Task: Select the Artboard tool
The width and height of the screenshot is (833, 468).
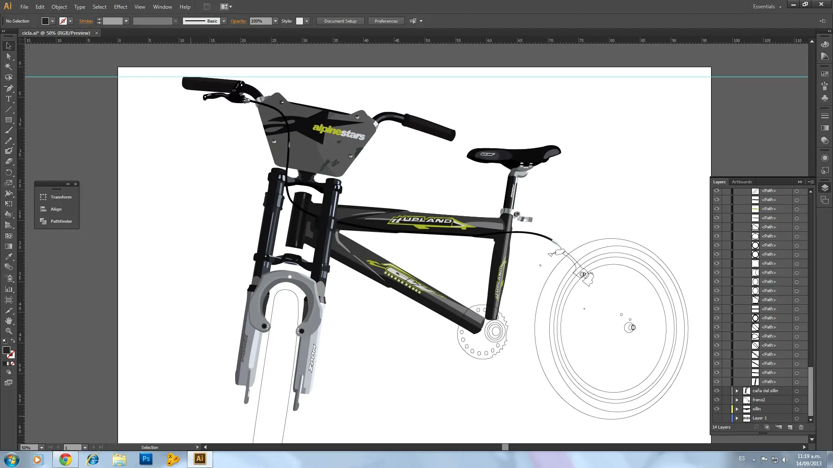Action: pos(8,300)
